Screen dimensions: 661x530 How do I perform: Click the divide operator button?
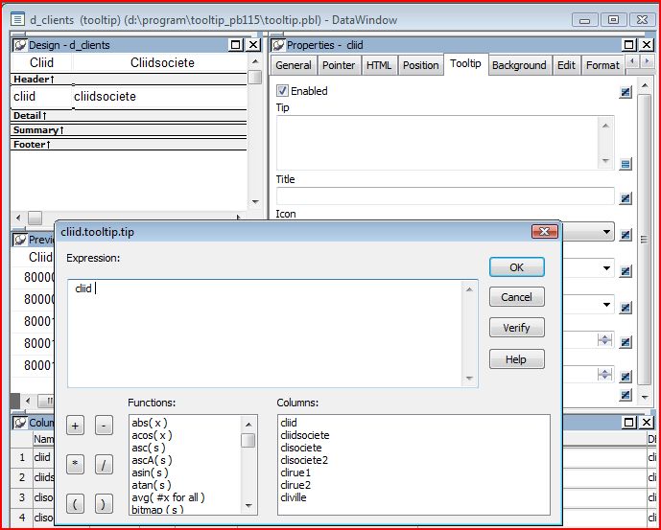tap(104, 464)
